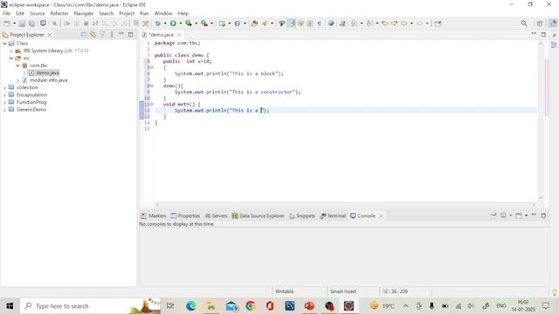Click the editor vertical scrollbar
This screenshot has height=314, width=559.
(541, 121)
